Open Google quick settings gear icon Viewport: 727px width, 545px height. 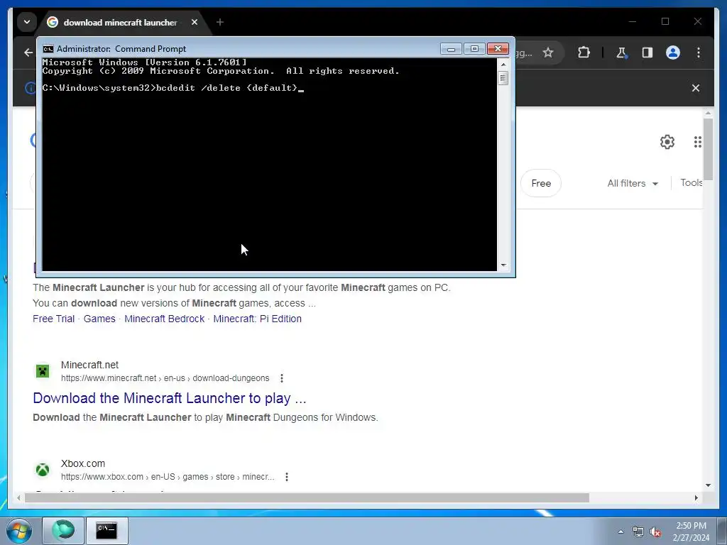pyautogui.click(x=667, y=142)
